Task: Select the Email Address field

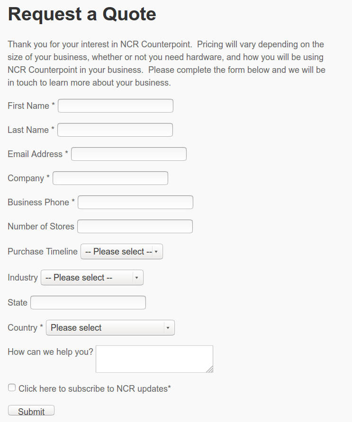Action: coord(128,154)
